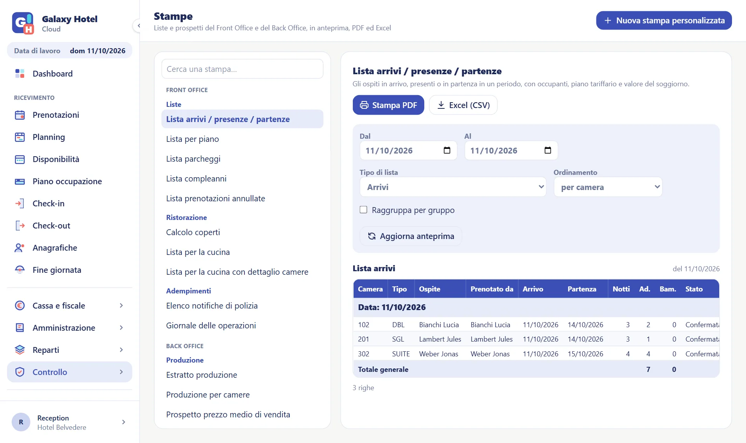Click the Lambert Jules guest cell in room 201

[x=440, y=339]
